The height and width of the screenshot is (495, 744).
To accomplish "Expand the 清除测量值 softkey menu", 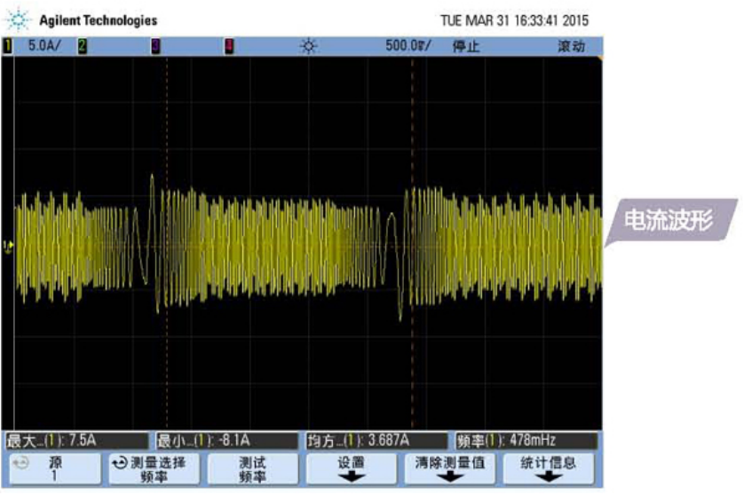I will [x=450, y=468].
